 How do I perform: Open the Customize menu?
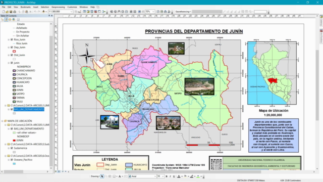[x=72, y=7]
